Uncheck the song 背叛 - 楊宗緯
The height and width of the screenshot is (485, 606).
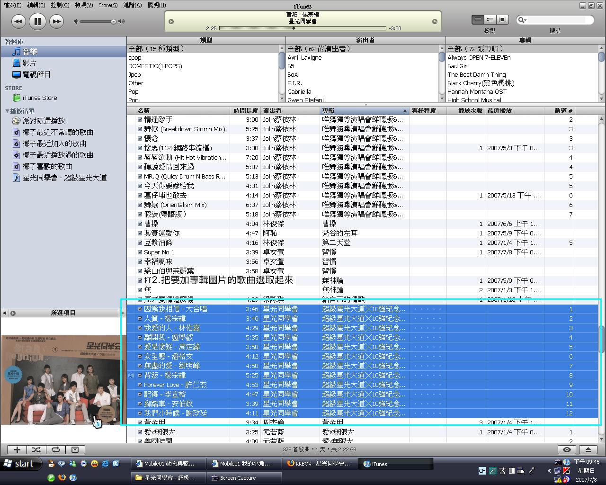[x=140, y=375]
